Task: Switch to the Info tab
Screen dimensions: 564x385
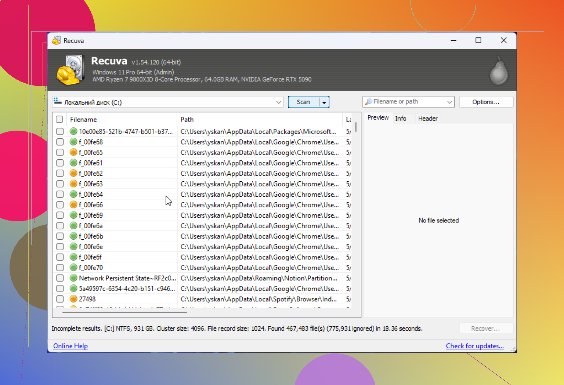Action: [401, 119]
